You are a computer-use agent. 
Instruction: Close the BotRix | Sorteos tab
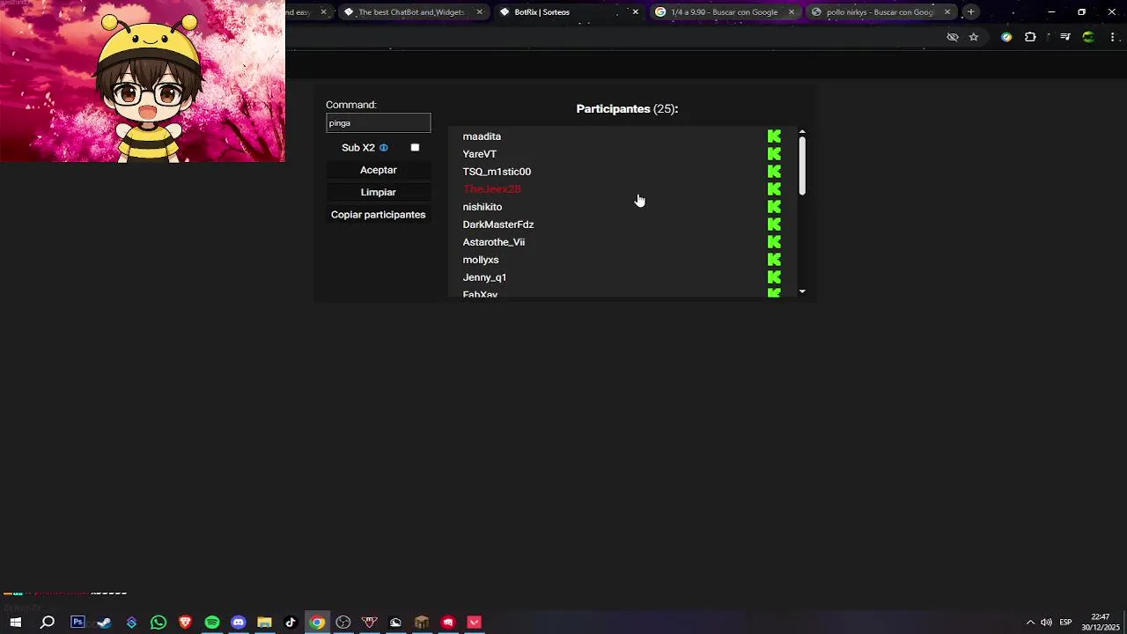(x=635, y=12)
